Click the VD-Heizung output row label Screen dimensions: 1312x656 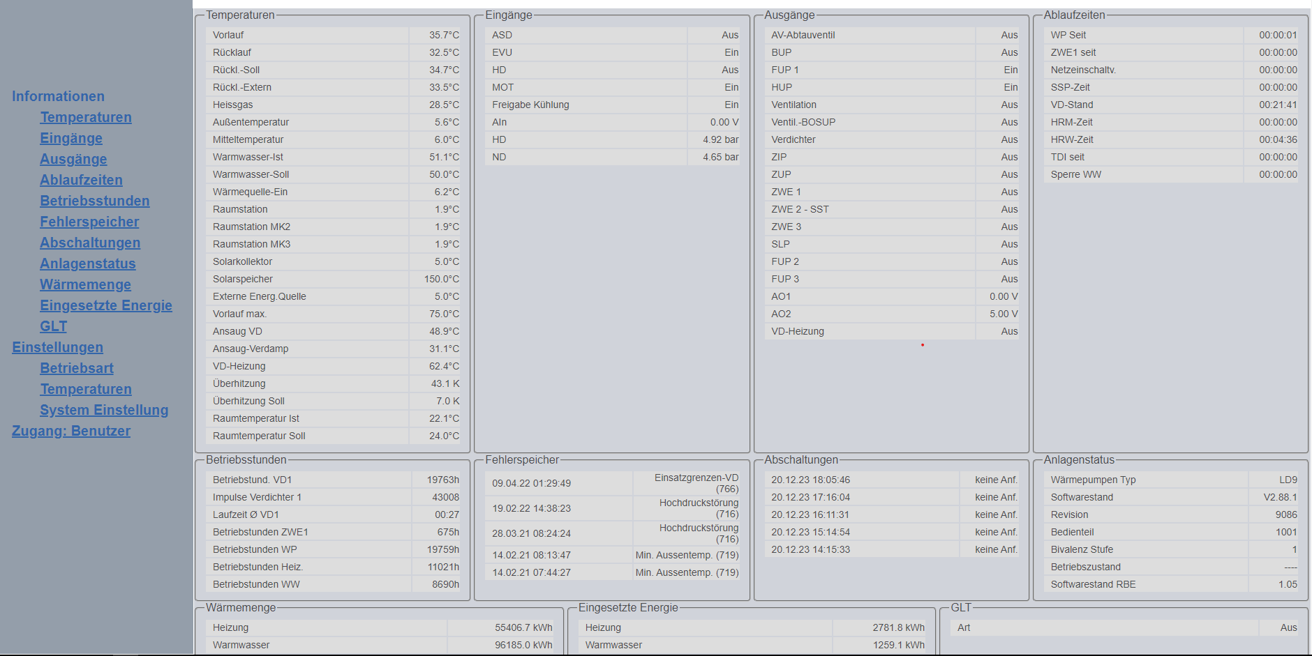click(798, 331)
